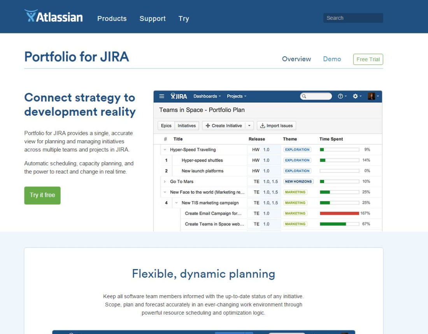Click the 10% value for Go To Mars
Viewport: 428px width, 334px height.
[x=366, y=181]
